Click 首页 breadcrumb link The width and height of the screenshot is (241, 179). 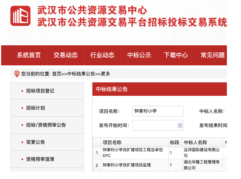click(x=56, y=74)
